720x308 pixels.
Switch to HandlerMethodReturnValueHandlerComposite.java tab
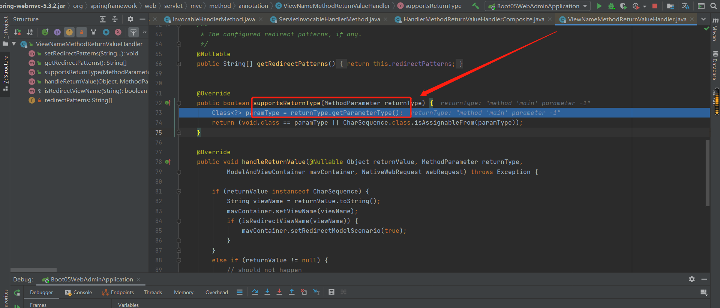click(x=474, y=19)
